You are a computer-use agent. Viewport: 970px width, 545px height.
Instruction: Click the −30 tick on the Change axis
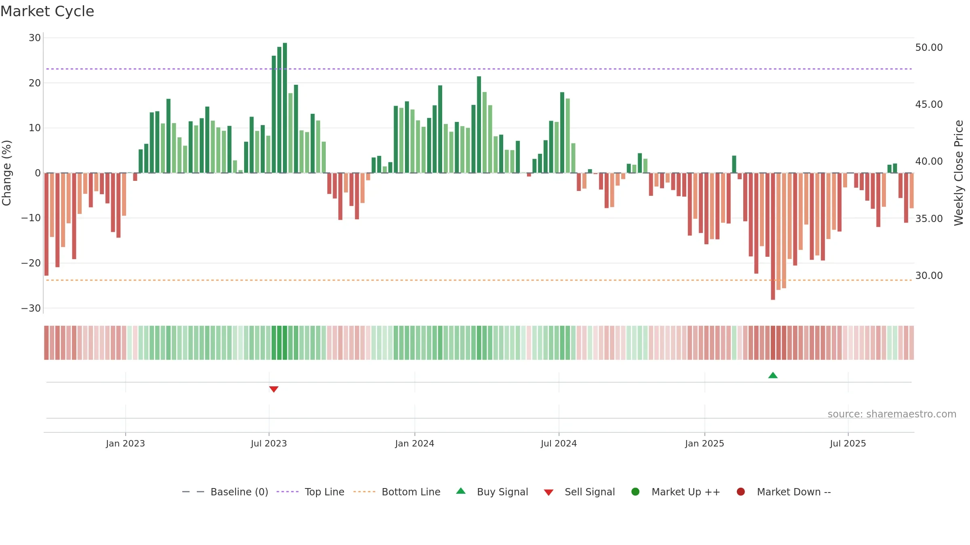(x=31, y=308)
